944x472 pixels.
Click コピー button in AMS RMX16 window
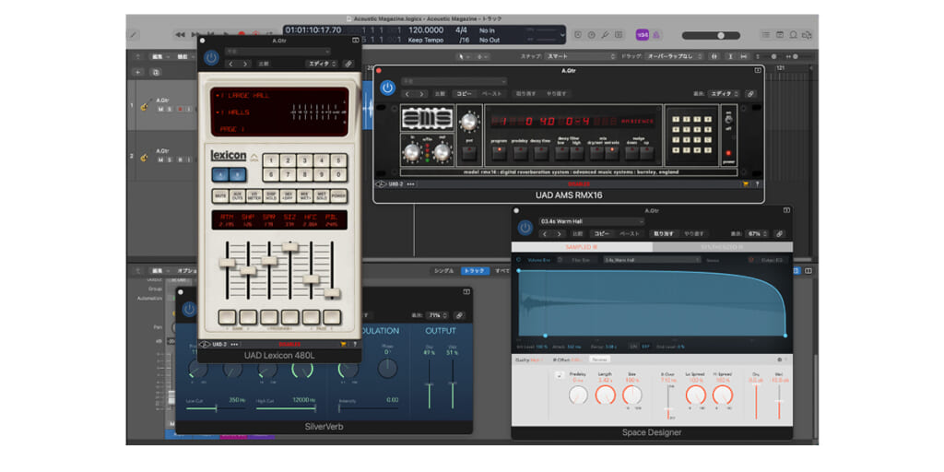pyautogui.click(x=464, y=94)
